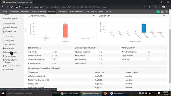This screenshot has width=171, height=96.
Task: Click the page vertical scrollbar
Action: (x=170, y=56)
